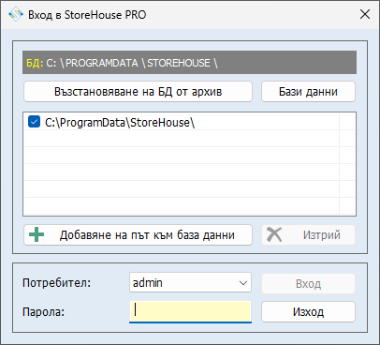Click the green plus icon for adding database path
Viewport: 380px width, 345px height.
point(37,234)
